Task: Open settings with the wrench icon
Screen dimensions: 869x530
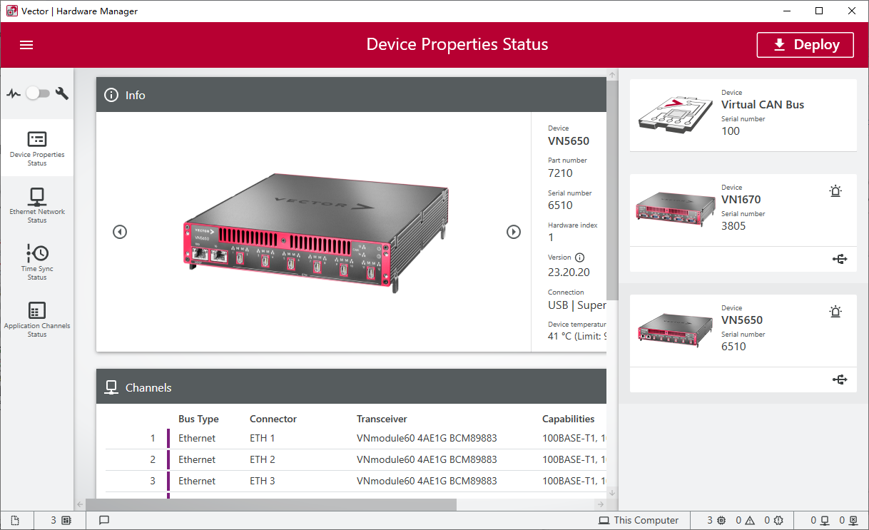Action: 62,93
